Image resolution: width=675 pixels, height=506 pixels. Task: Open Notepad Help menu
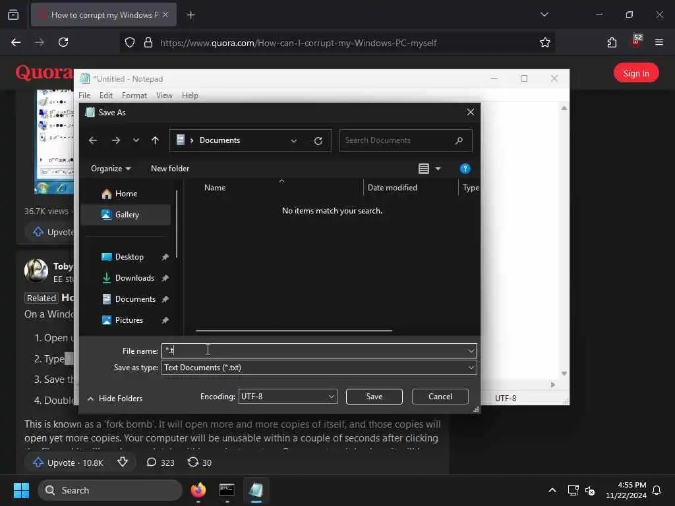[190, 96]
